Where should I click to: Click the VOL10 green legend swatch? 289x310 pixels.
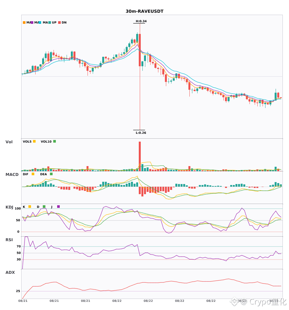click(x=55, y=141)
